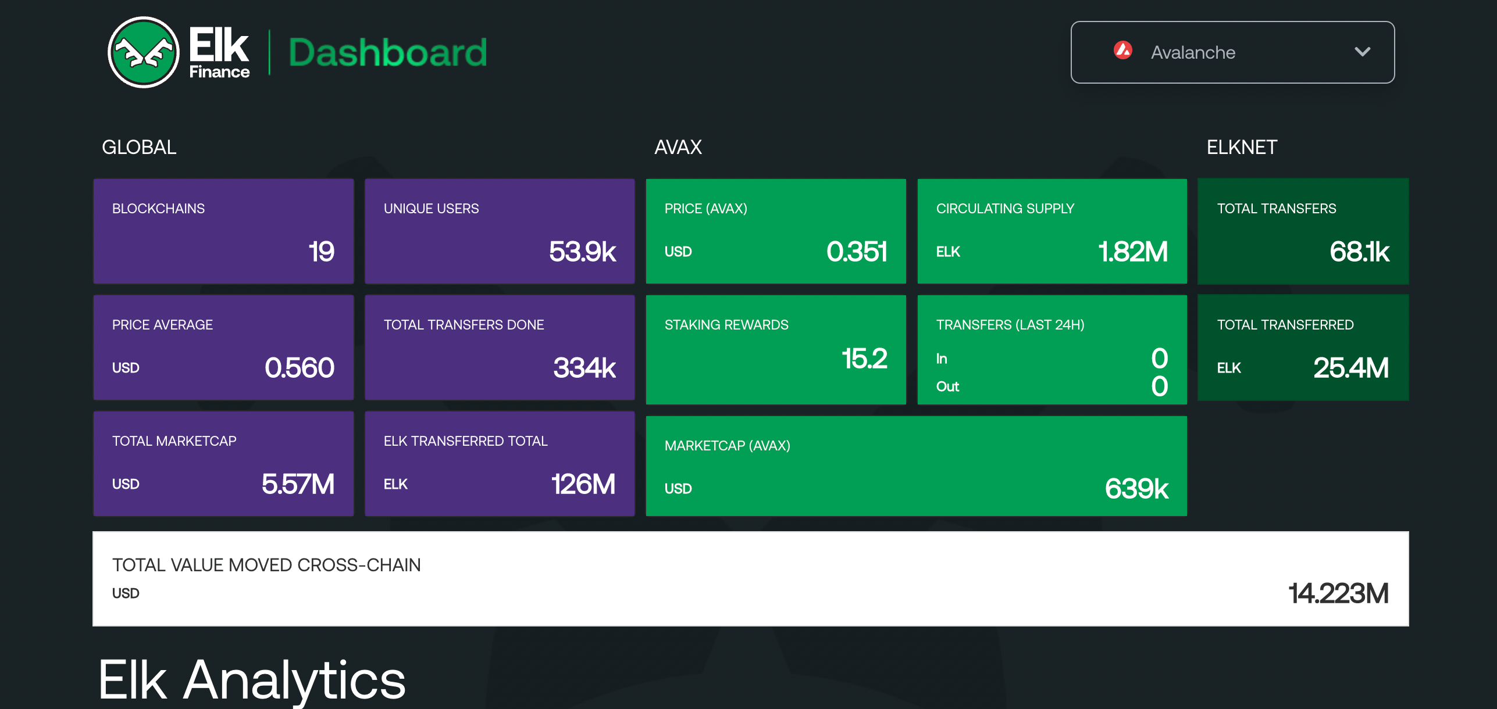Select the Unique Users card
The image size is (1497, 709).
point(500,231)
